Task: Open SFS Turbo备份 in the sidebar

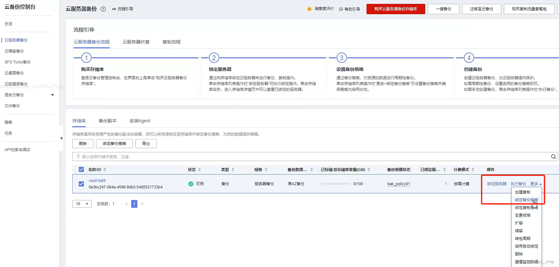Action: [x=18, y=62]
